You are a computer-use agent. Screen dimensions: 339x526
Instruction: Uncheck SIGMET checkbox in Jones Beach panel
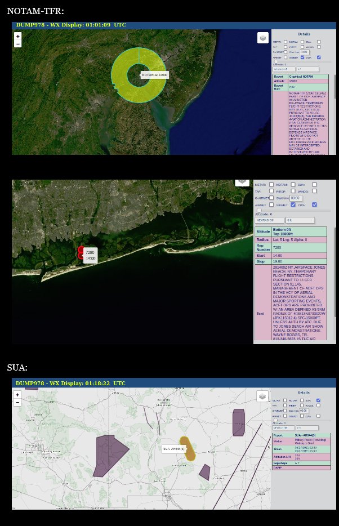(293, 204)
